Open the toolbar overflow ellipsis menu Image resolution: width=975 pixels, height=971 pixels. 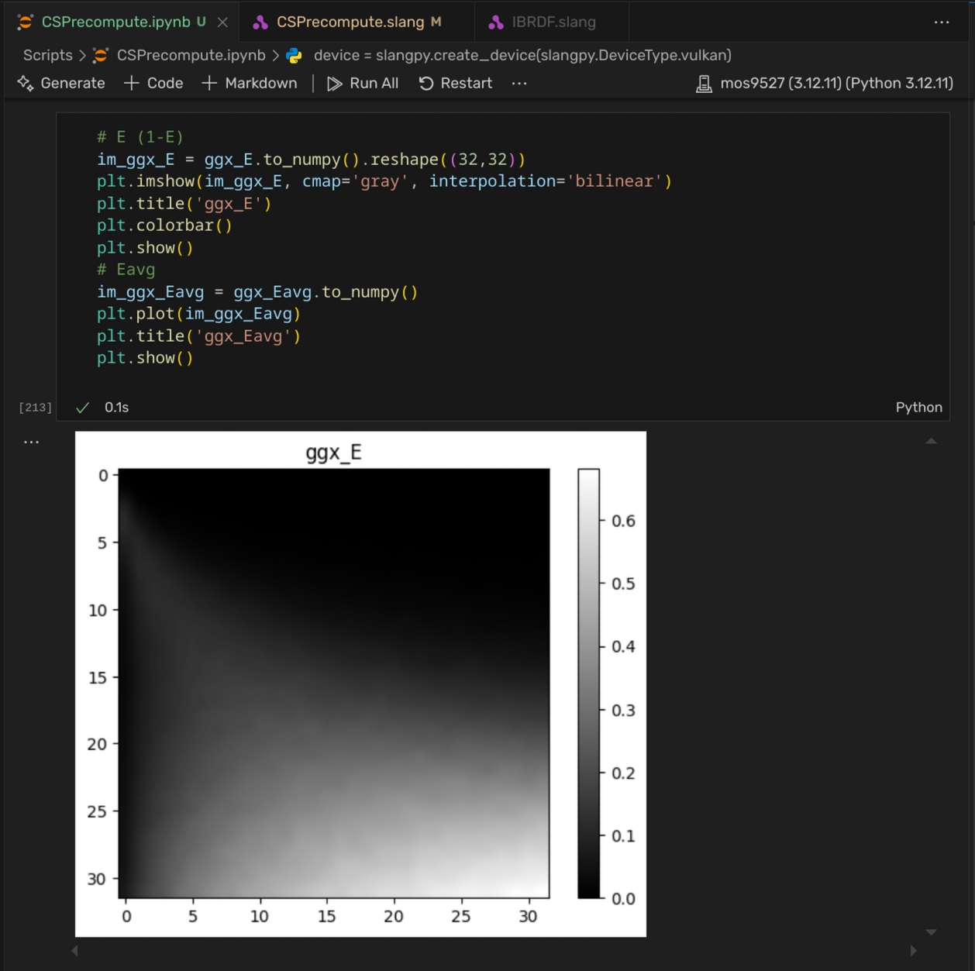[x=519, y=83]
